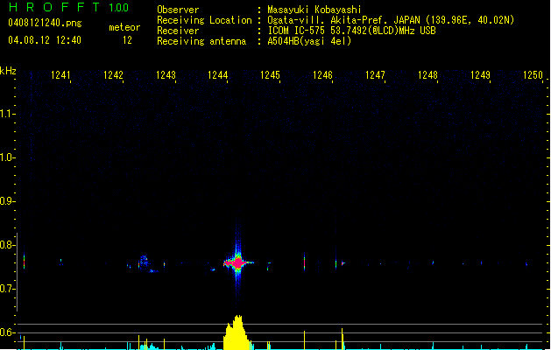Select the 0.8 frequency axis label

(8, 245)
